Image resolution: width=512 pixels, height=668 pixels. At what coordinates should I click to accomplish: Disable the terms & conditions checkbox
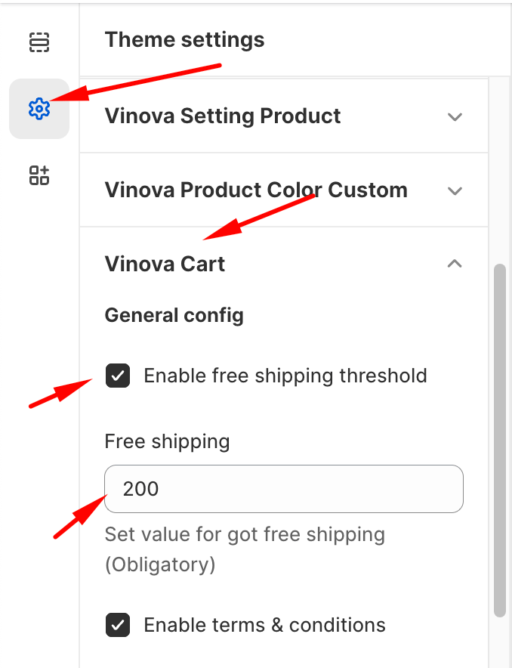[x=118, y=625]
